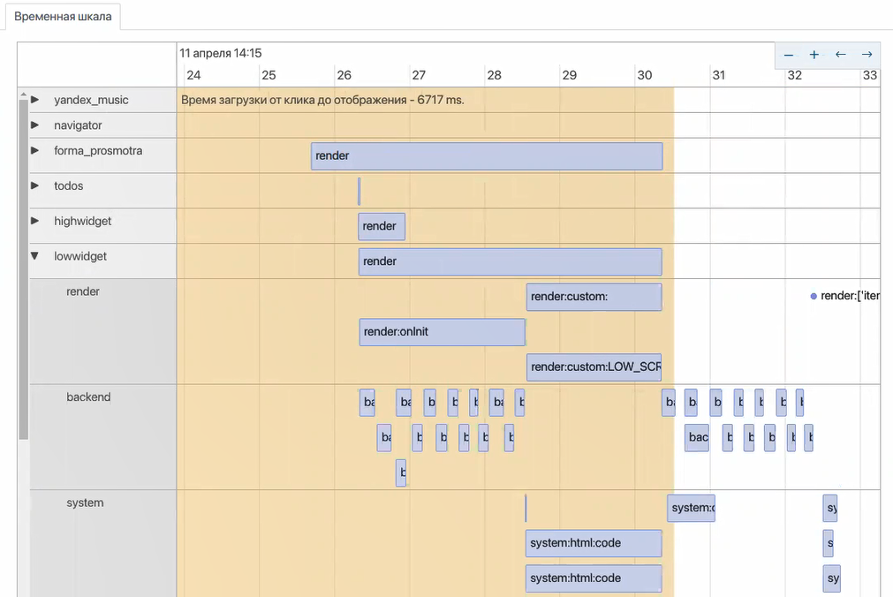The height and width of the screenshot is (597, 893).
Task: Move timeline left with left arrow
Action: tap(841, 55)
